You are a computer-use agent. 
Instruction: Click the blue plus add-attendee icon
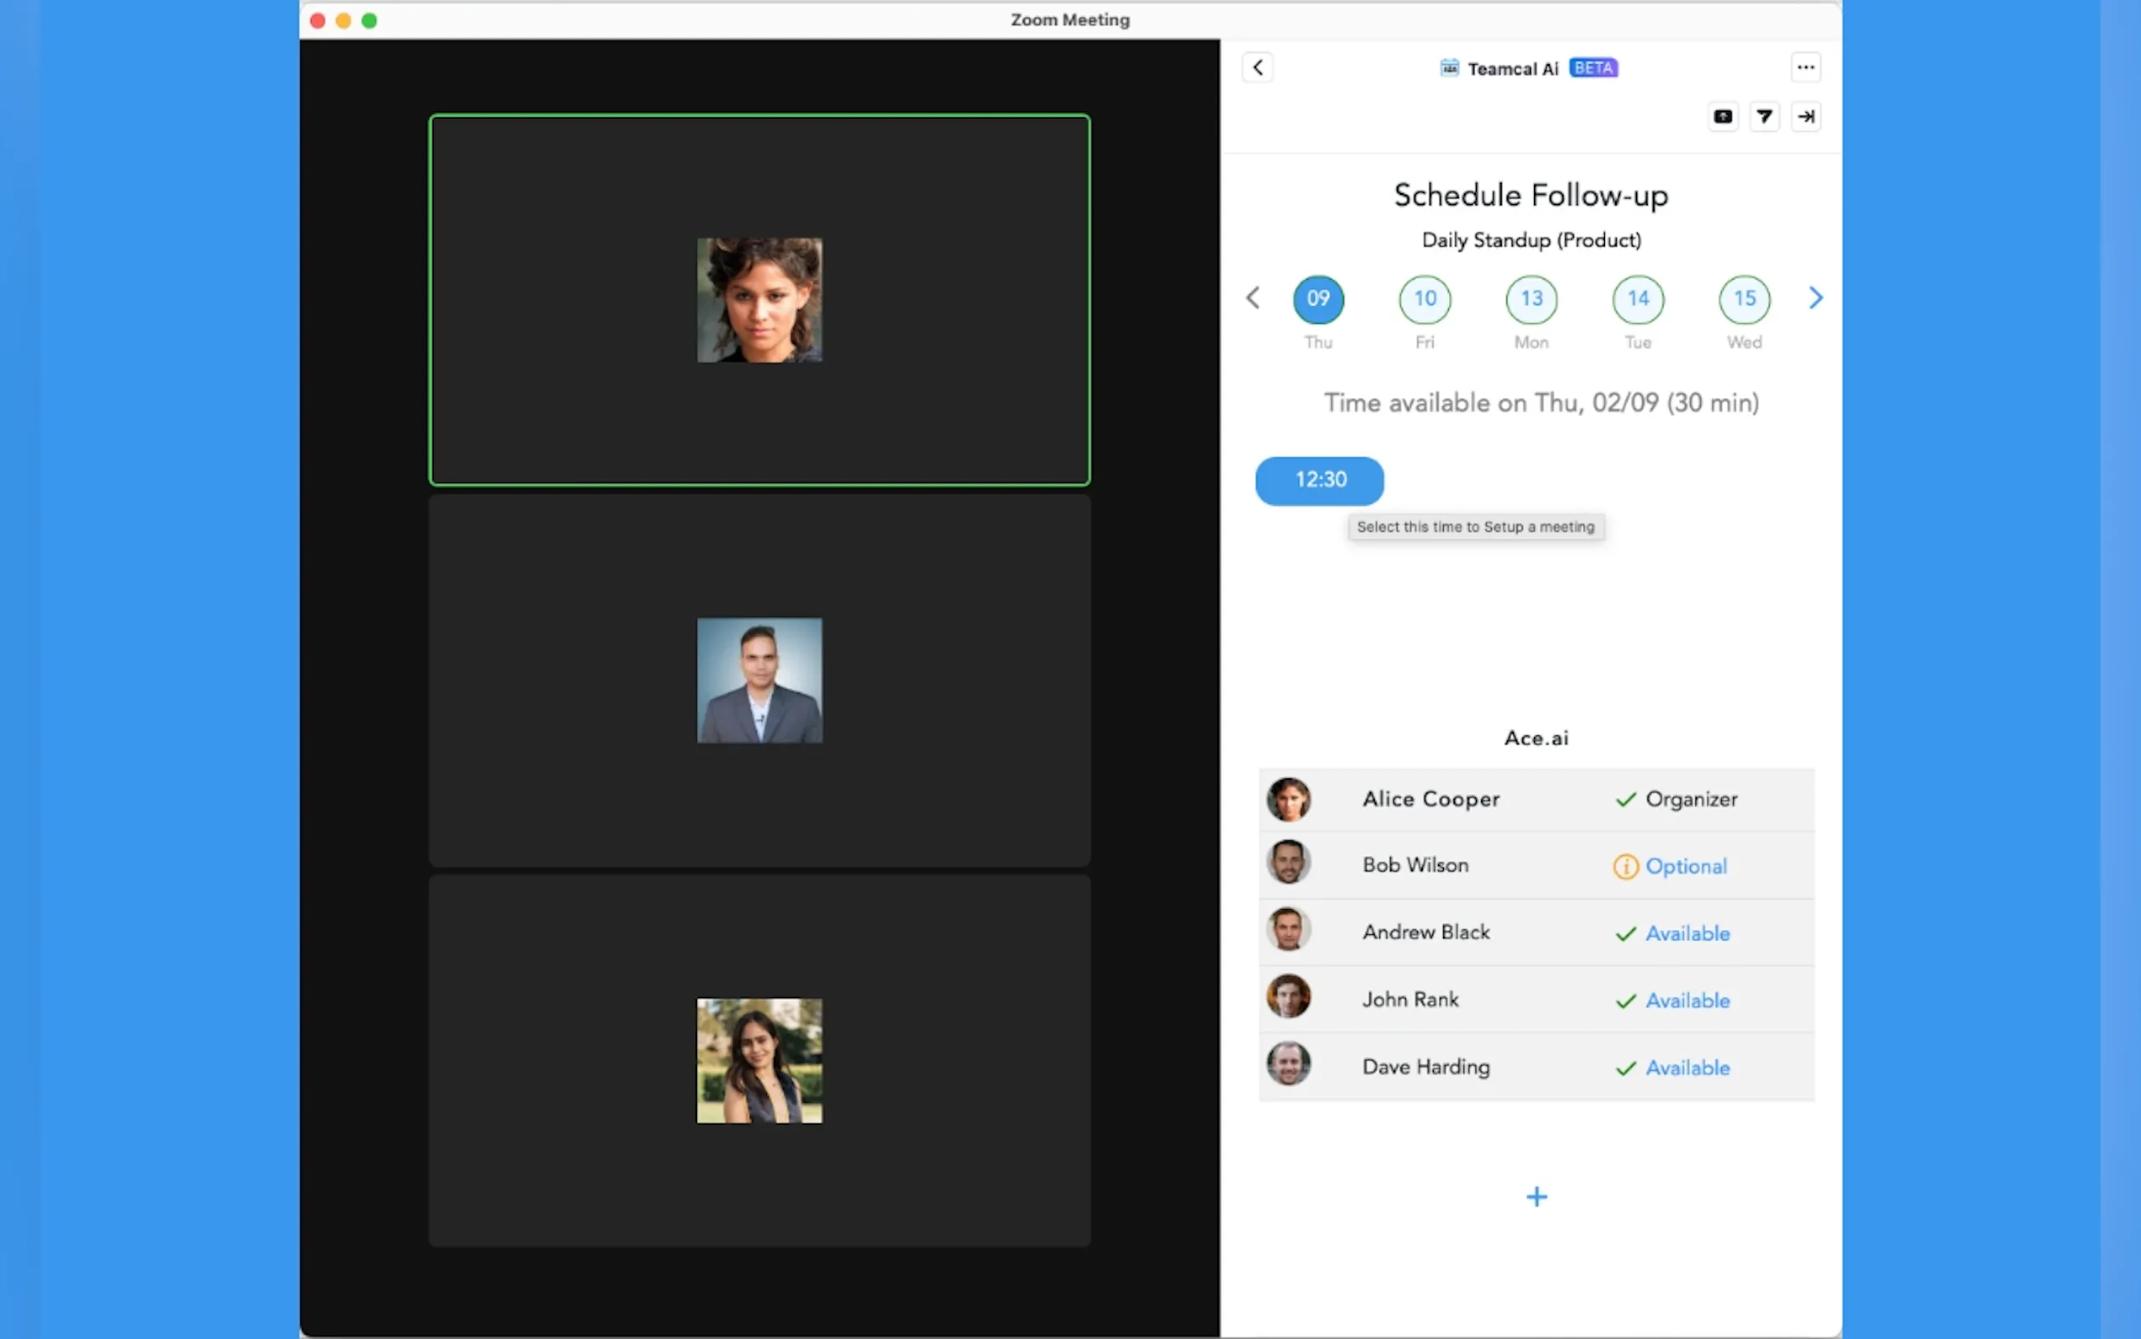tap(1537, 1196)
